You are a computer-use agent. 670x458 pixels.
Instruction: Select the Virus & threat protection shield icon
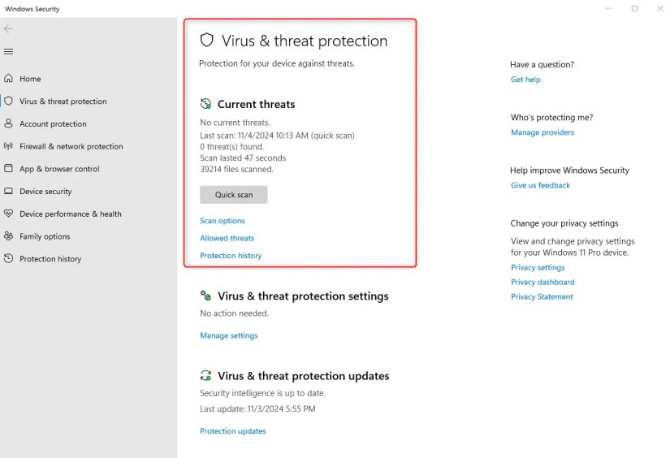click(9, 102)
